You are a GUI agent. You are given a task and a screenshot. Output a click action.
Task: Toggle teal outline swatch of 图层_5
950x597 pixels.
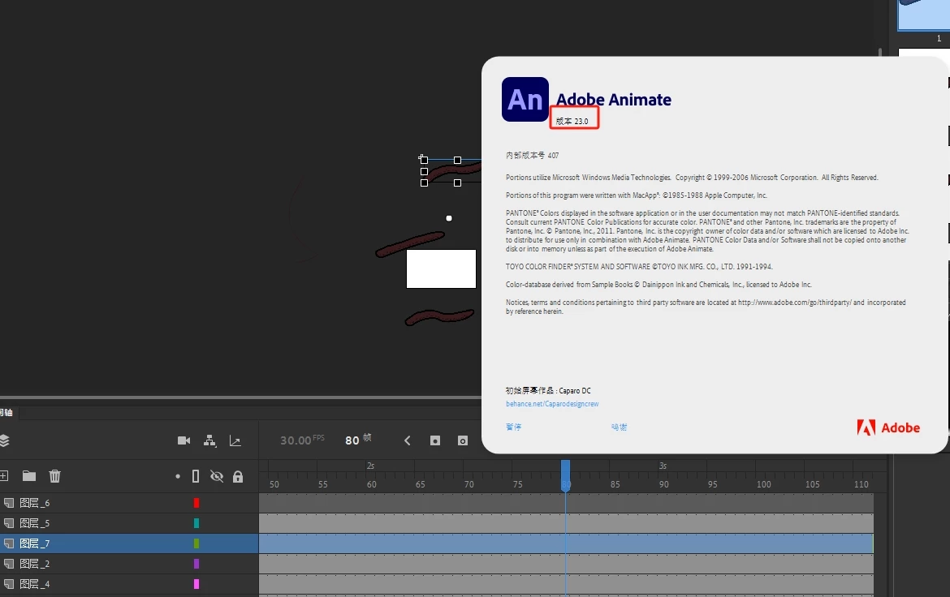point(196,523)
